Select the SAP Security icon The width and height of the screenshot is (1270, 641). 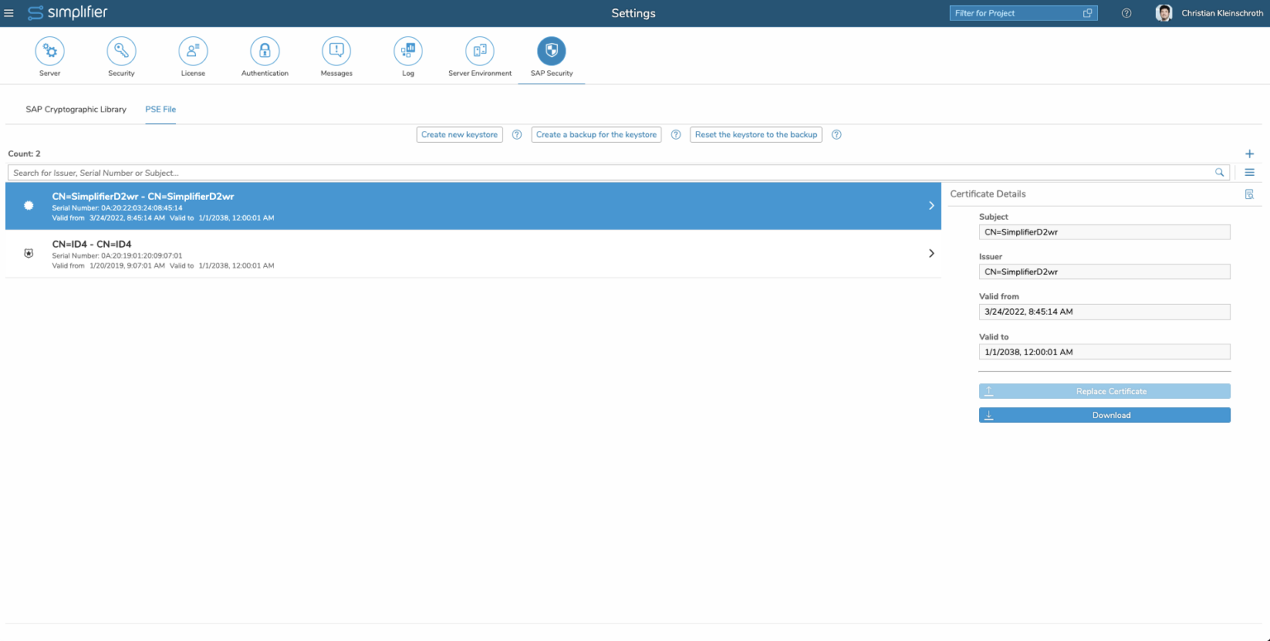coord(551,51)
